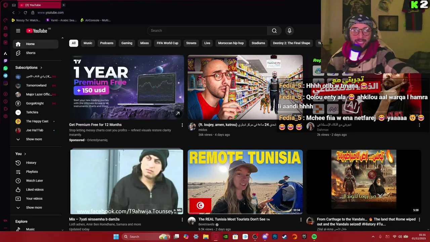Viewport: 430px width, 242px height.
Task: Open more options for the Carthage video
Action: click(x=419, y=219)
